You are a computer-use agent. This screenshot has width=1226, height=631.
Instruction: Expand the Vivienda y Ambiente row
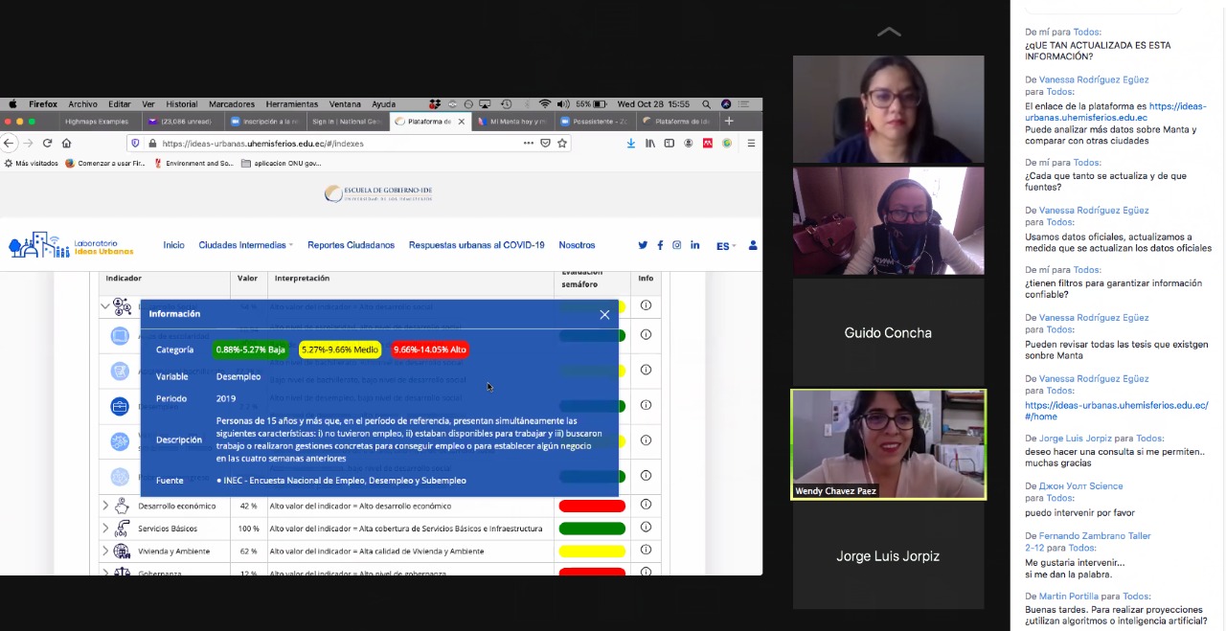click(105, 551)
